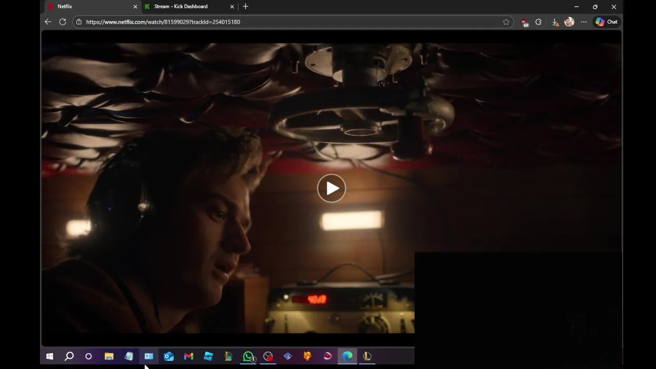This screenshot has height=369, width=656.
Task: Close the Netflix tab
Action: pyautogui.click(x=135, y=7)
